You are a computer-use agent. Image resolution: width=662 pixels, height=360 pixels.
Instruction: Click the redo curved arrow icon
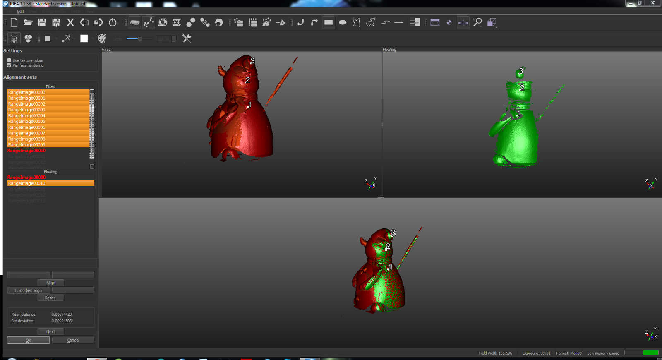[x=314, y=22]
